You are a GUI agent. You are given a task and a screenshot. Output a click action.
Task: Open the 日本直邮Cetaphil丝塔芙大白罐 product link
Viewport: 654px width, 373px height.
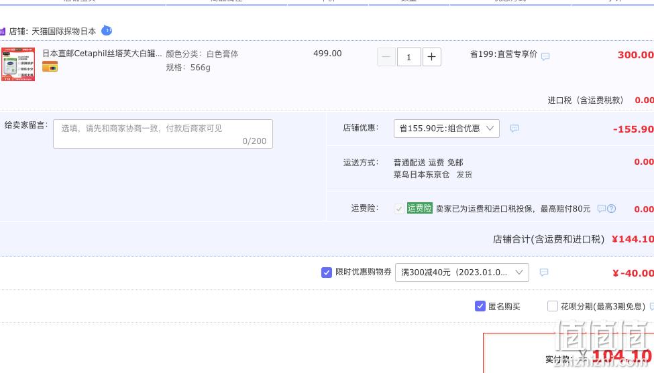coord(102,54)
